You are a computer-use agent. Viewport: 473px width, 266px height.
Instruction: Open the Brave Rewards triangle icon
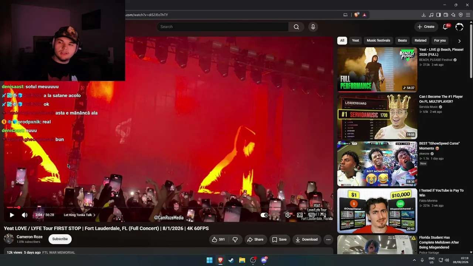coord(364,15)
